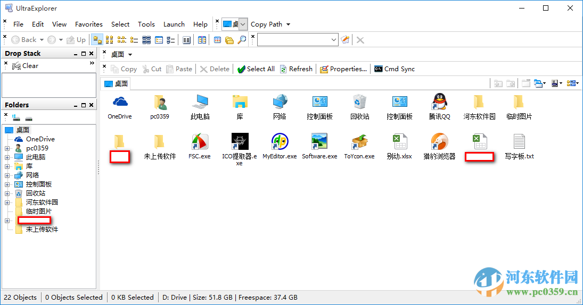Open the Back history dropdown arrow
This screenshot has height=305, width=583.
(42, 40)
